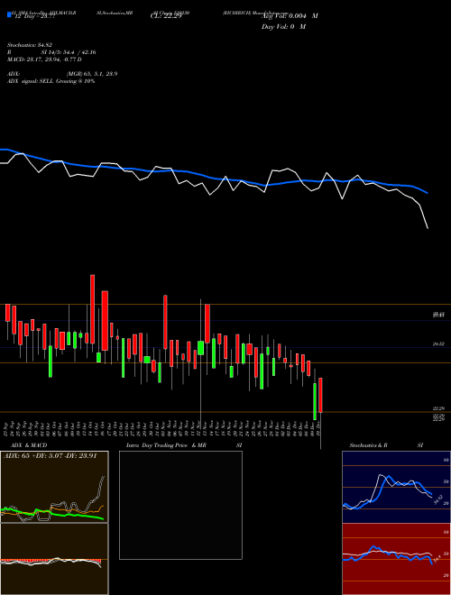Click the tallest red candlestick in October

[x=92, y=309]
